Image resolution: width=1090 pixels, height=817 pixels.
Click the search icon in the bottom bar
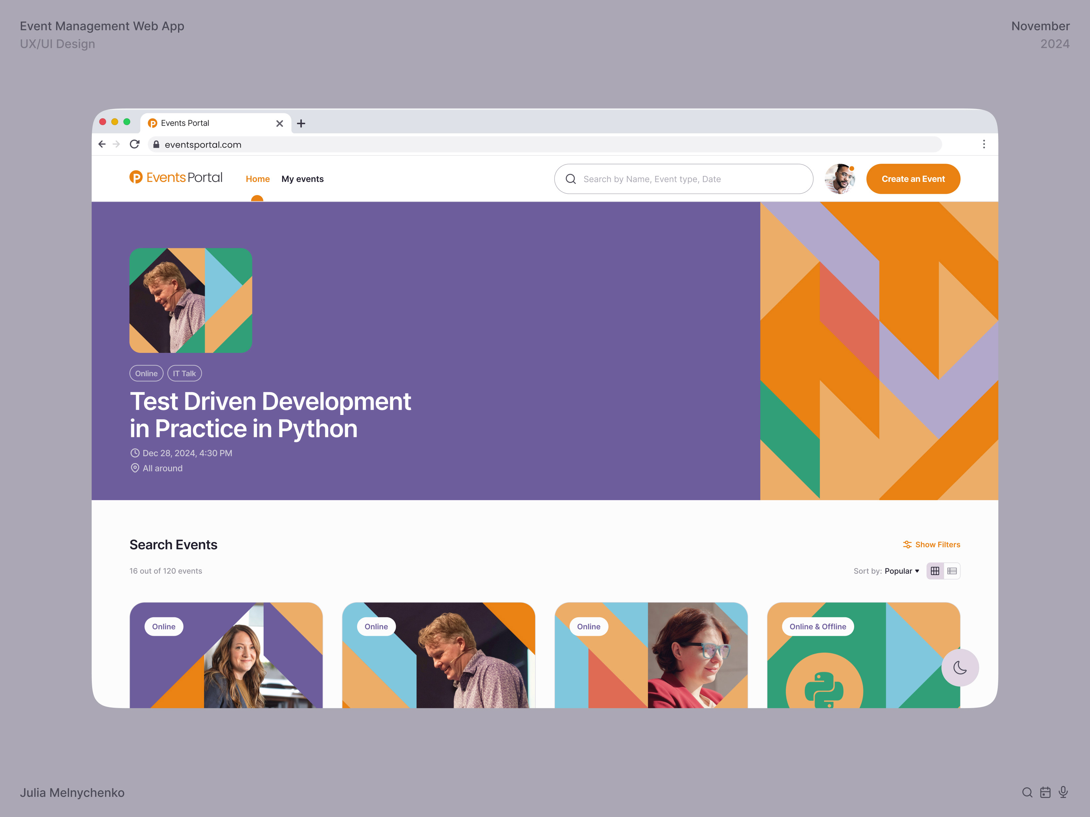(x=1028, y=792)
